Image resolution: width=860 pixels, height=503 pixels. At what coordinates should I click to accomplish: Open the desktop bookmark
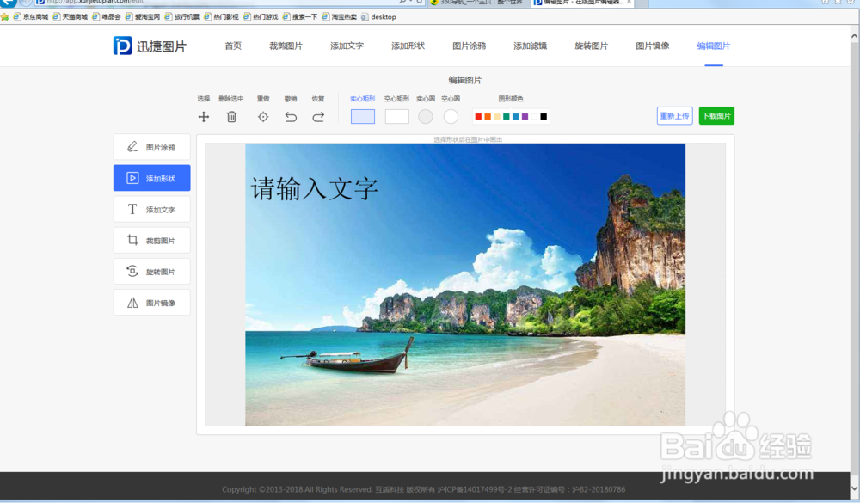click(378, 17)
